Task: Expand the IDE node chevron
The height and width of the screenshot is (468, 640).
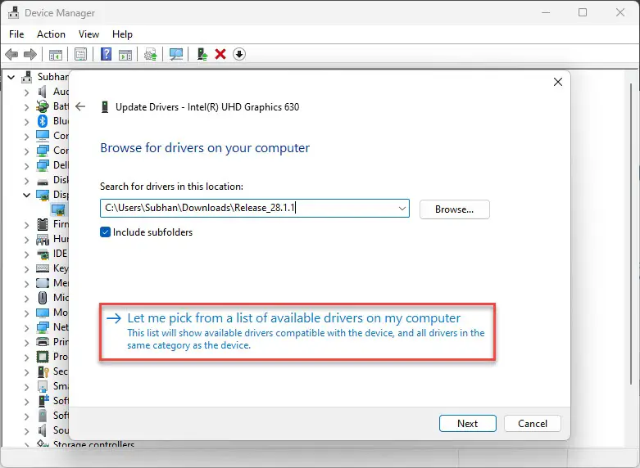Action: 26,254
